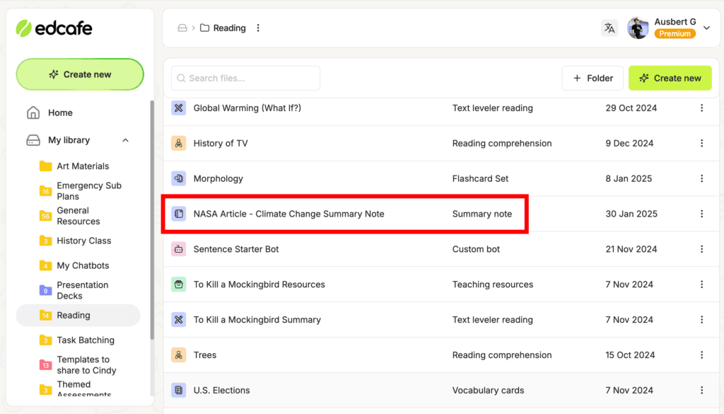Click the Mockingbird Resources teaching icon
This screenshot has width=724, height=414.
pyautogui.click(x=179, y=284)
